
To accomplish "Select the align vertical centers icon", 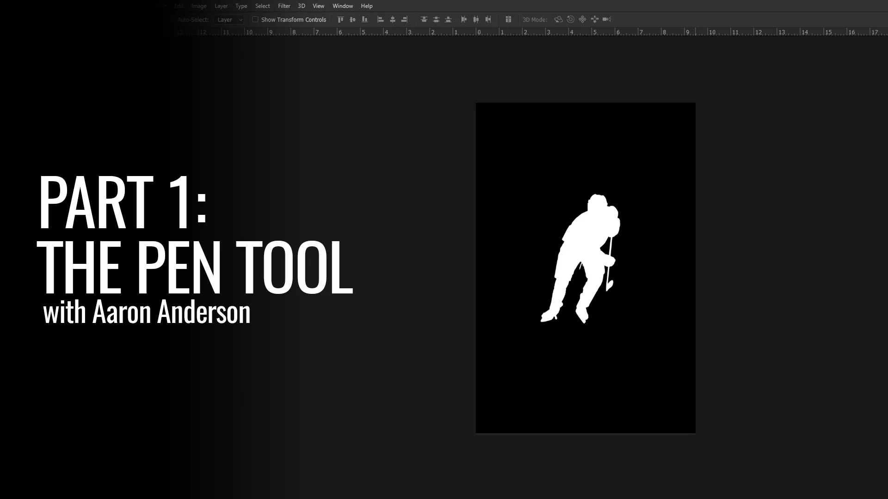I will [x=353, y=19].
